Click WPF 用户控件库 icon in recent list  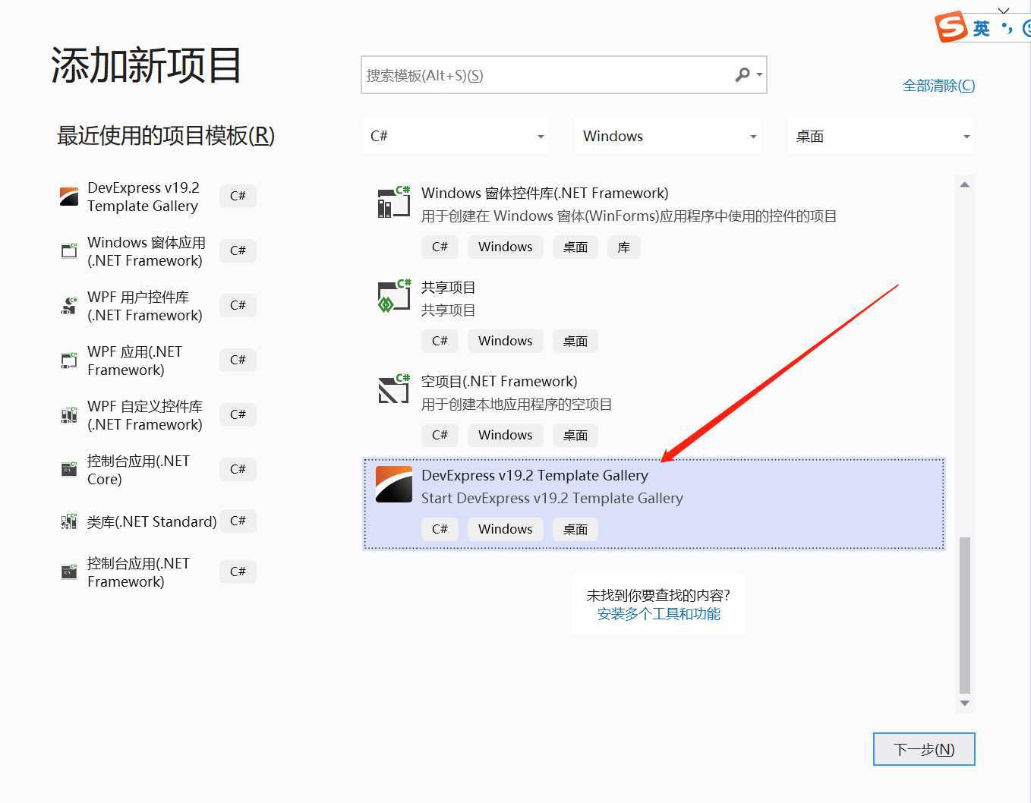coord(69,306)
